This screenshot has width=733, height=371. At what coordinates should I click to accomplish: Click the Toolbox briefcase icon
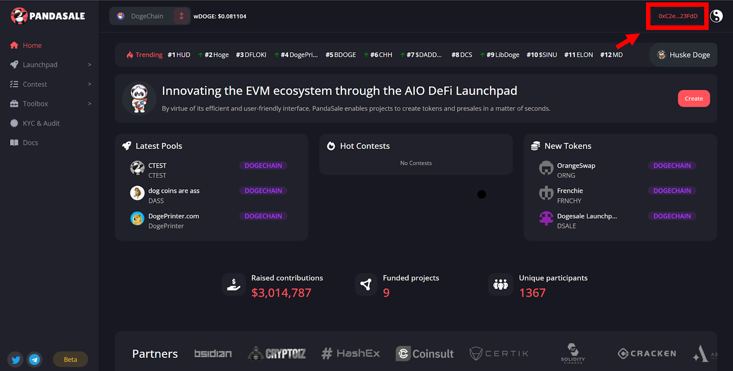pyautogui.click(x=14, y=103)
